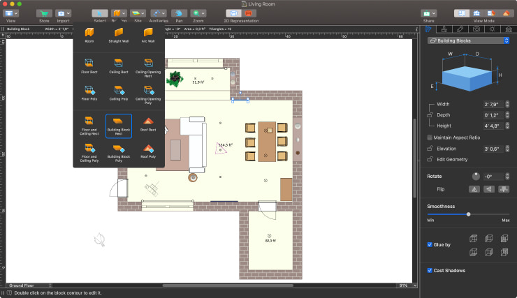Switch to 2D plan view mode
This screenshot has height=298, width=517.
tap(462, 13)
